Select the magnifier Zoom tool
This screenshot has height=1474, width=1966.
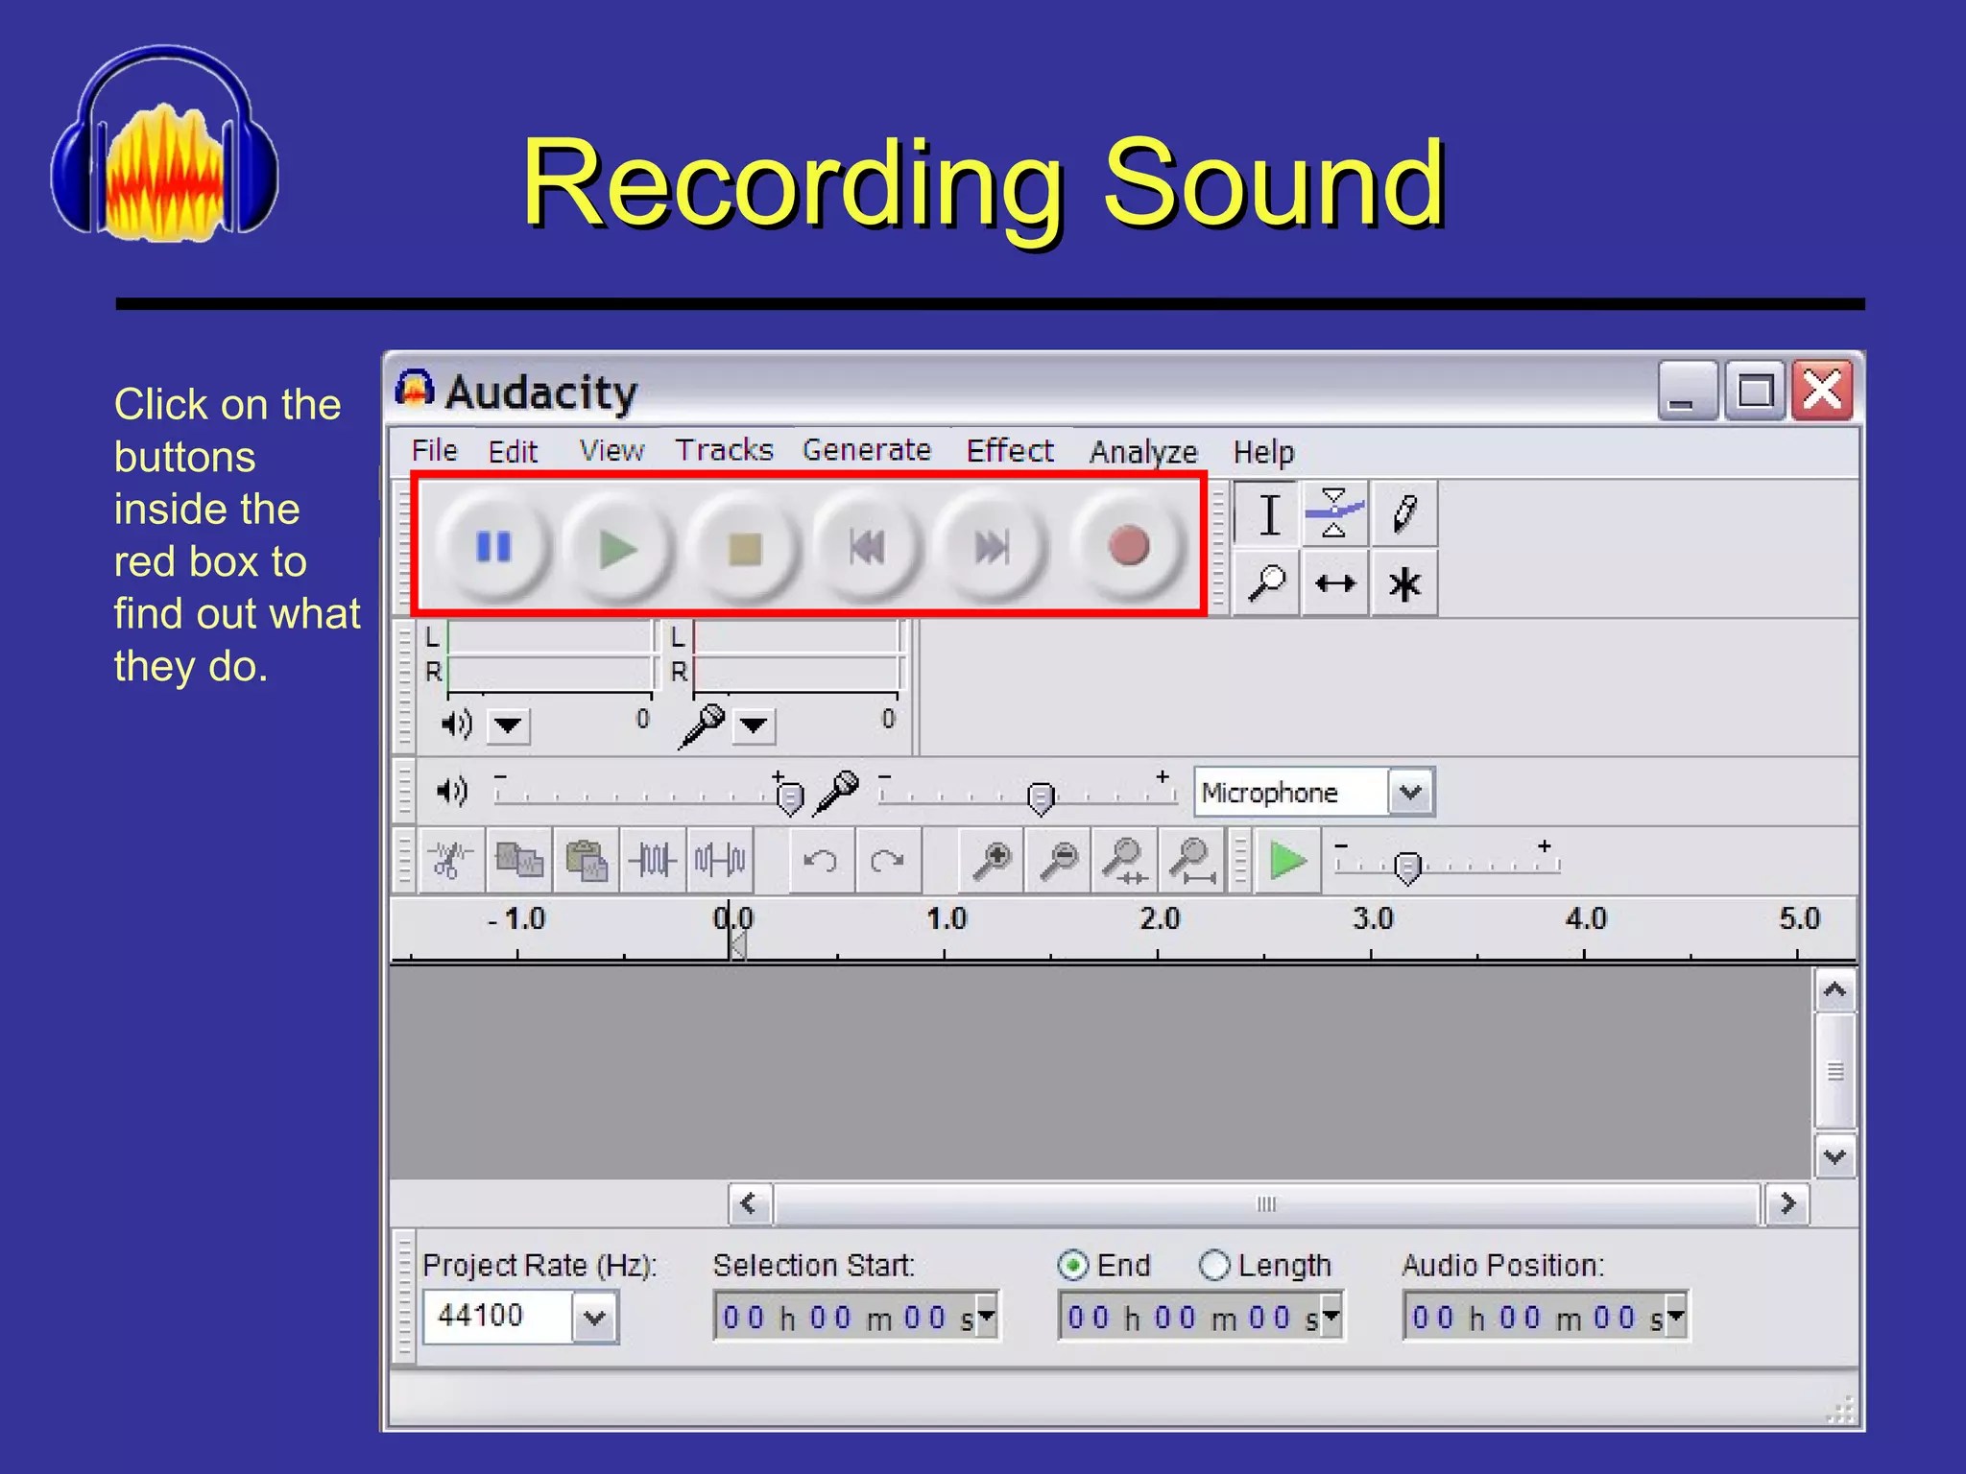click(1266, 582)
